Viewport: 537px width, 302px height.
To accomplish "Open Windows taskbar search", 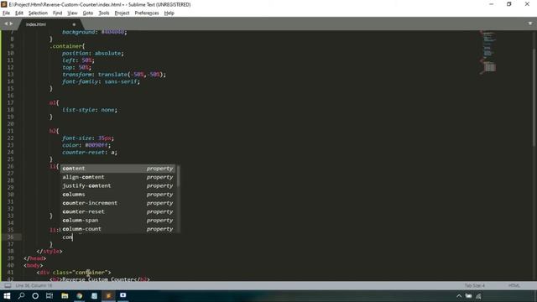I will 21,296.
